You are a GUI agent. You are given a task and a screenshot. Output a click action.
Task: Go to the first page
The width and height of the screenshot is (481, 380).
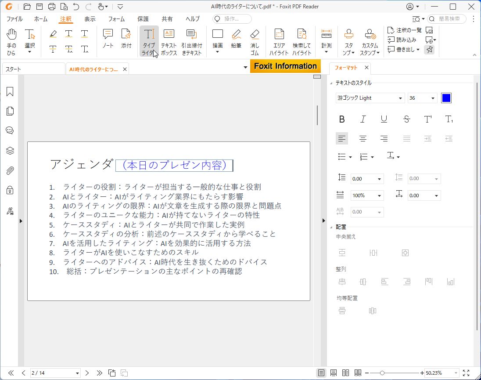coord(11,373)
